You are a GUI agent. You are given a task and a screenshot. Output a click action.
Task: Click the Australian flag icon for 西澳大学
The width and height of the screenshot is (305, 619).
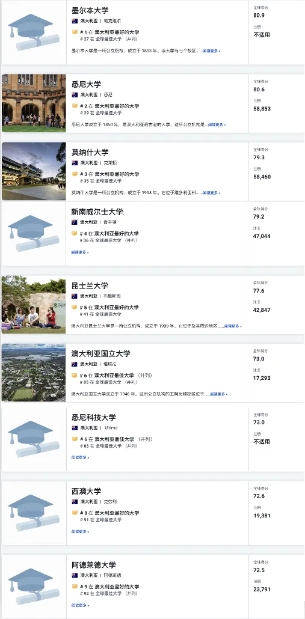[75, 502]
